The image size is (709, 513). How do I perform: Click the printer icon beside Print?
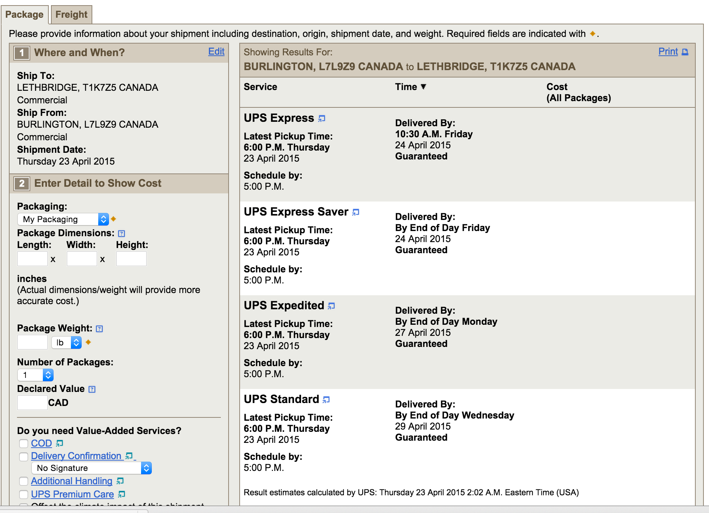(685, 52)
